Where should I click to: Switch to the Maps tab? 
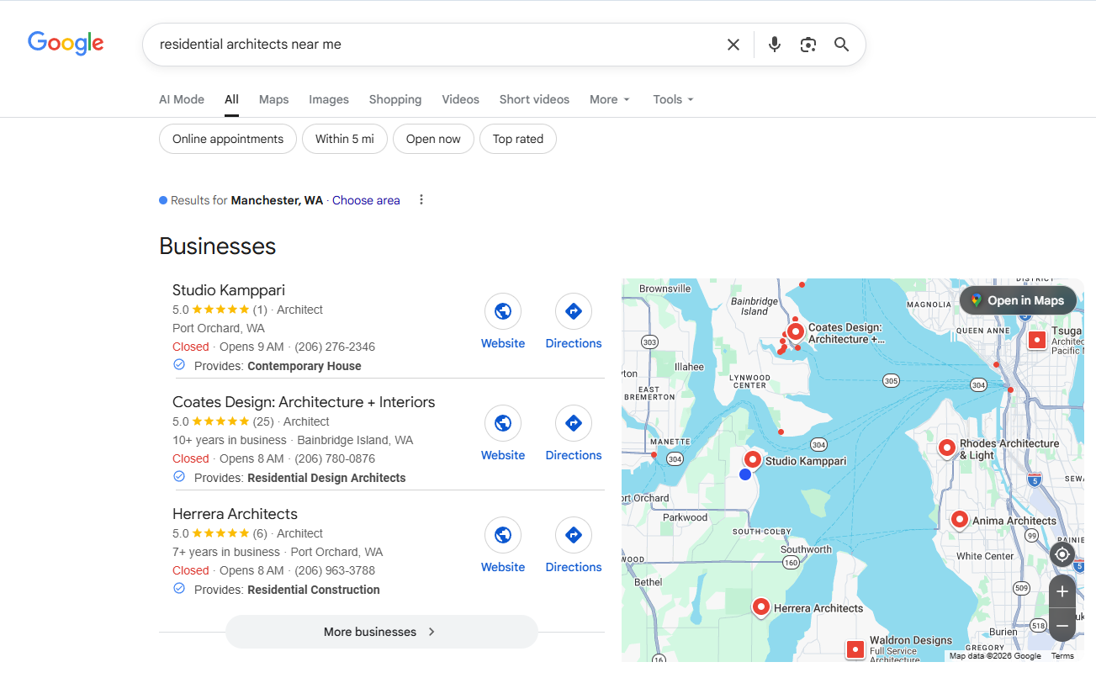[x=273, y=99]
